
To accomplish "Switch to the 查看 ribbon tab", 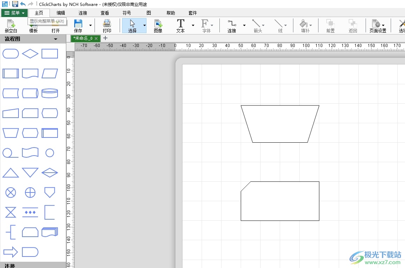I will click(x=105, y=13).
